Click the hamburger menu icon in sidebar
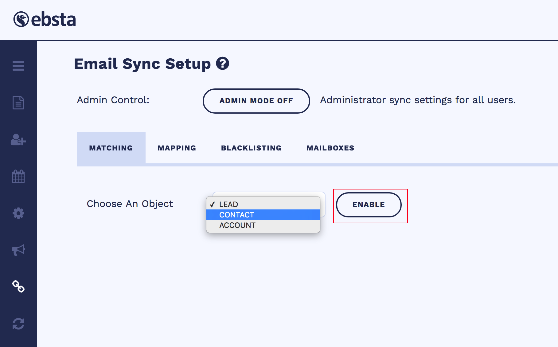 tap(18, 66)
